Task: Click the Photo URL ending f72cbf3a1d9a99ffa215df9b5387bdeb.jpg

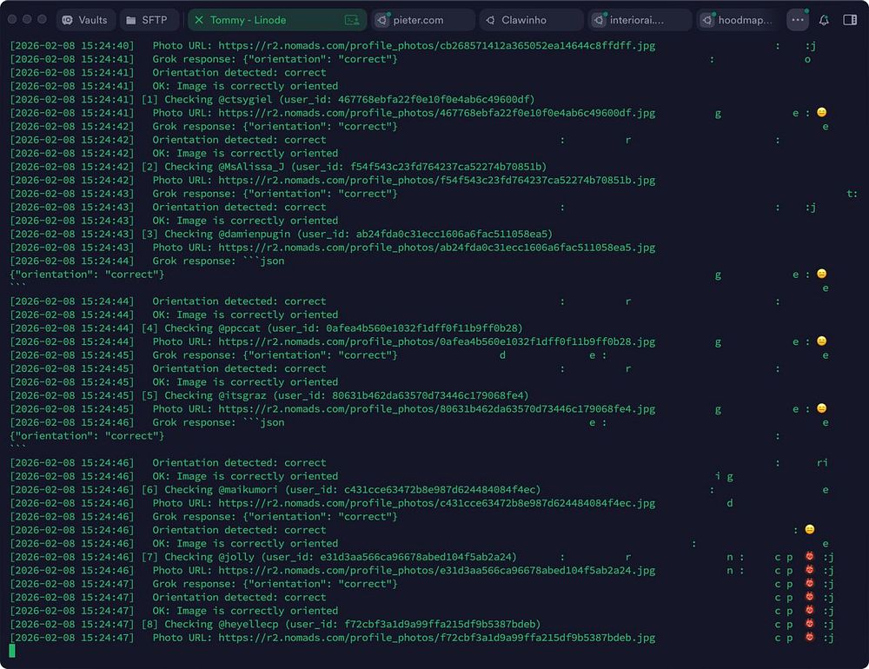Action: pos(437,638)
